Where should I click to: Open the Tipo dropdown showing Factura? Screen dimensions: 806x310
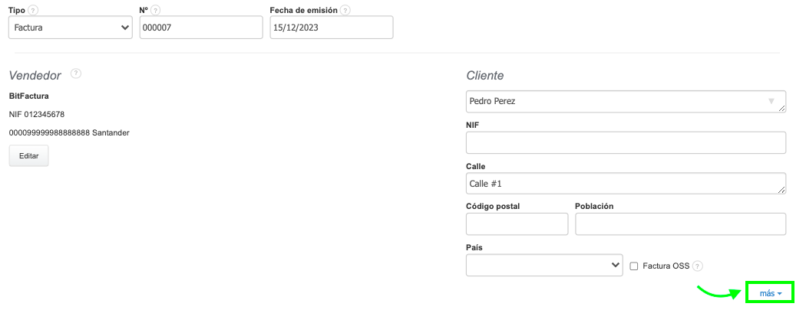(x=71, y=28)
